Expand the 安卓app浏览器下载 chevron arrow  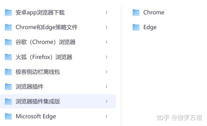[106, 13]
